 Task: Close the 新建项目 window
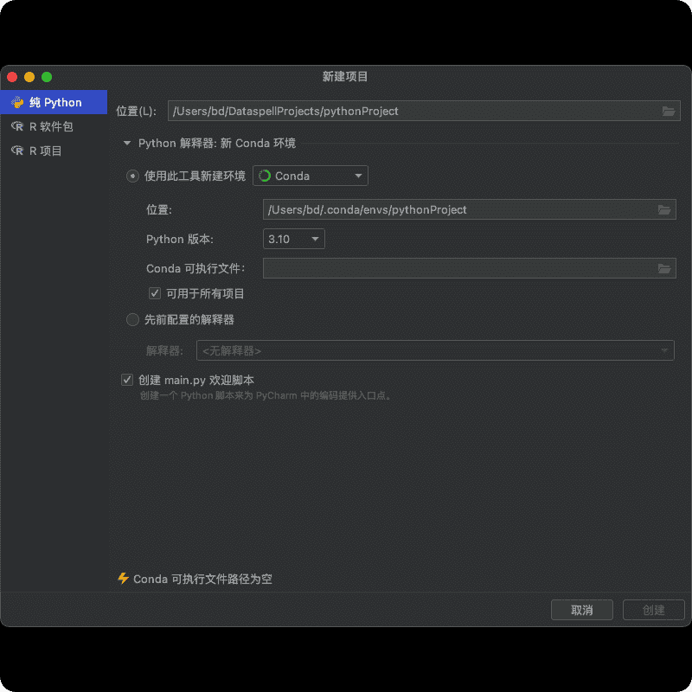[12, 77]
